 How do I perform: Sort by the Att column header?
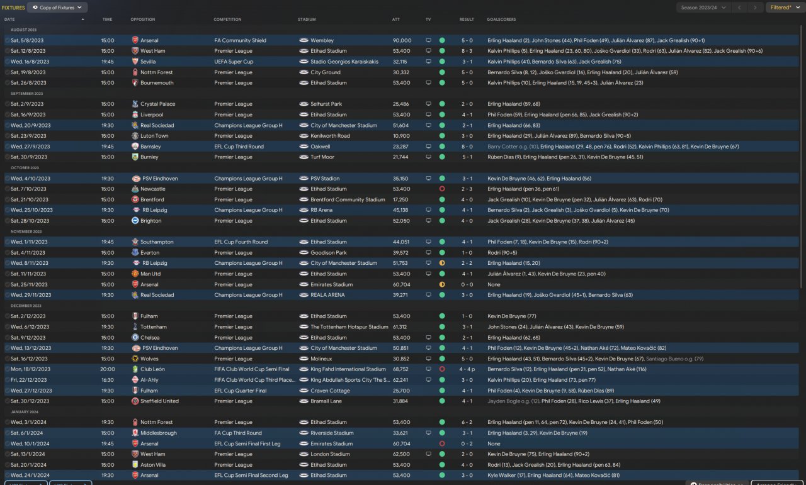pos(395,20)
